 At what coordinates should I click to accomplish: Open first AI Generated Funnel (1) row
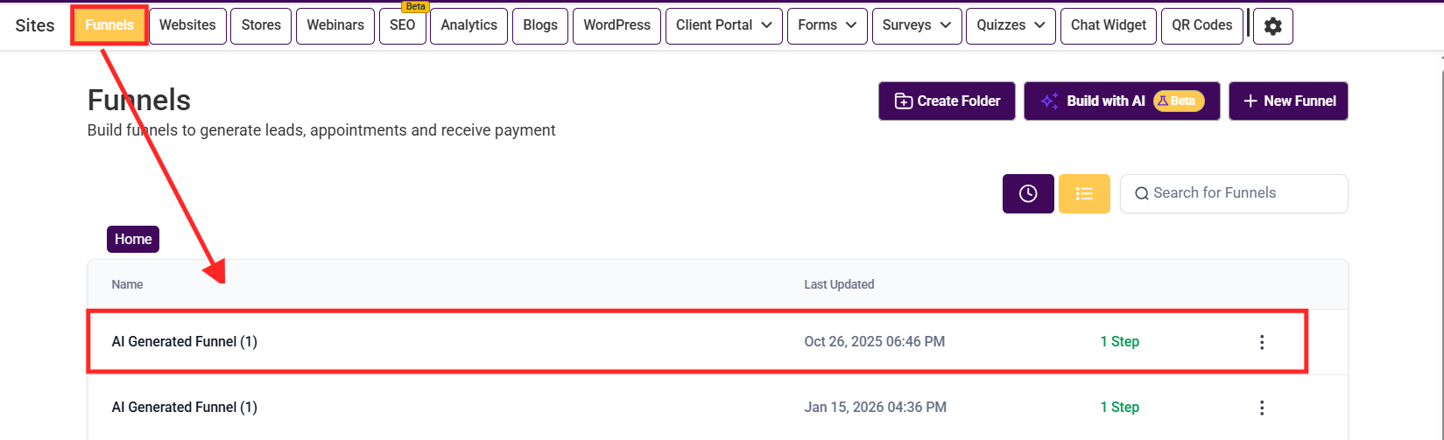(x=697, y=342)
